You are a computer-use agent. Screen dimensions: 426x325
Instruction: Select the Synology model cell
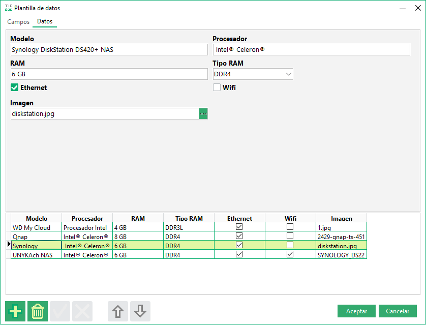click(x=37, y=245)
